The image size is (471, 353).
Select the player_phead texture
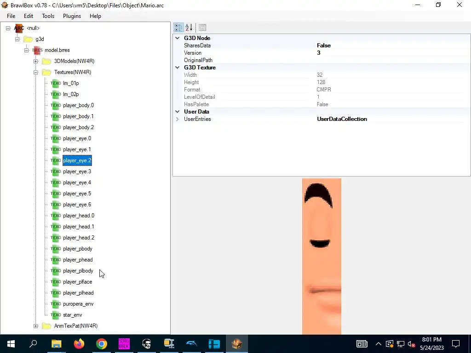tap(78, 260)
